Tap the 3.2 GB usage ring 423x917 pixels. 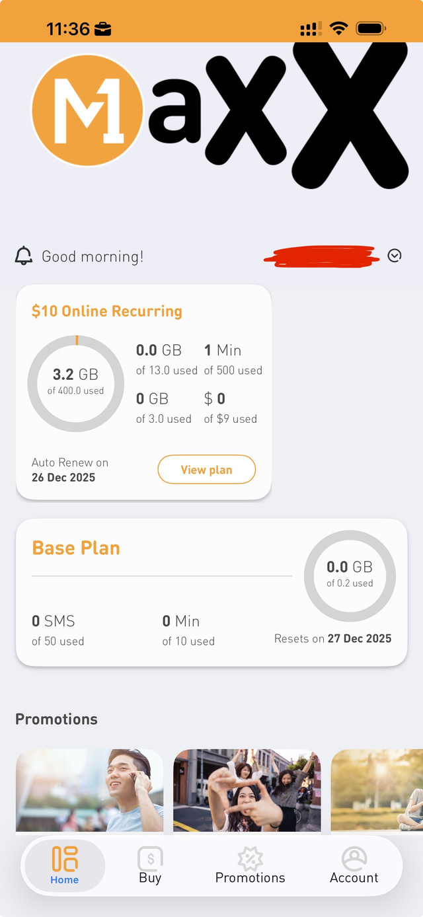[x=76, y=383]
